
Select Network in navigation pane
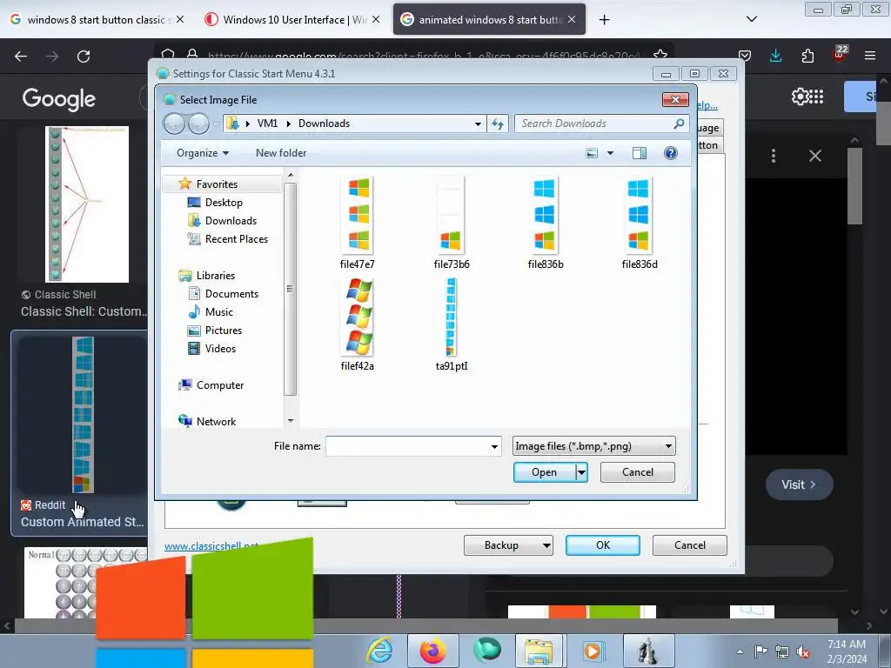click(x=216, y=422)
